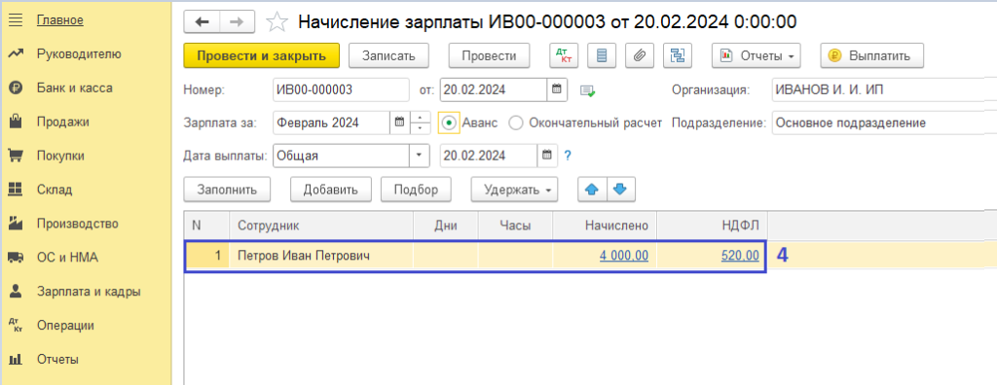Open the НДФЛ amount 520,00 link
The width and height of the screenshot is (997, 385).
pos(740,256)
